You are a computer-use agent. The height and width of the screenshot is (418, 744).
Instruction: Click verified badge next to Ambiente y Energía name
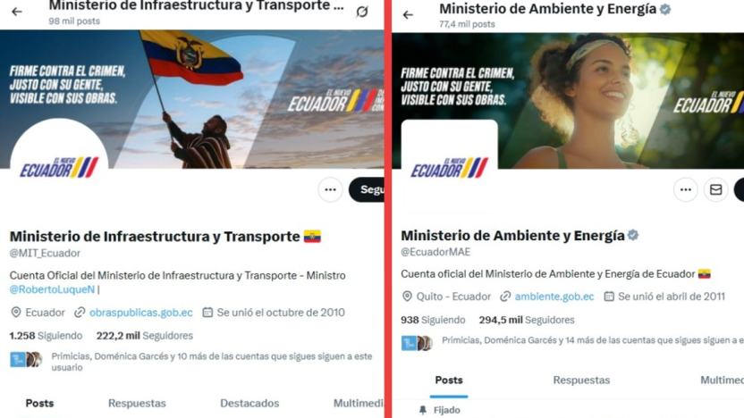633,235
